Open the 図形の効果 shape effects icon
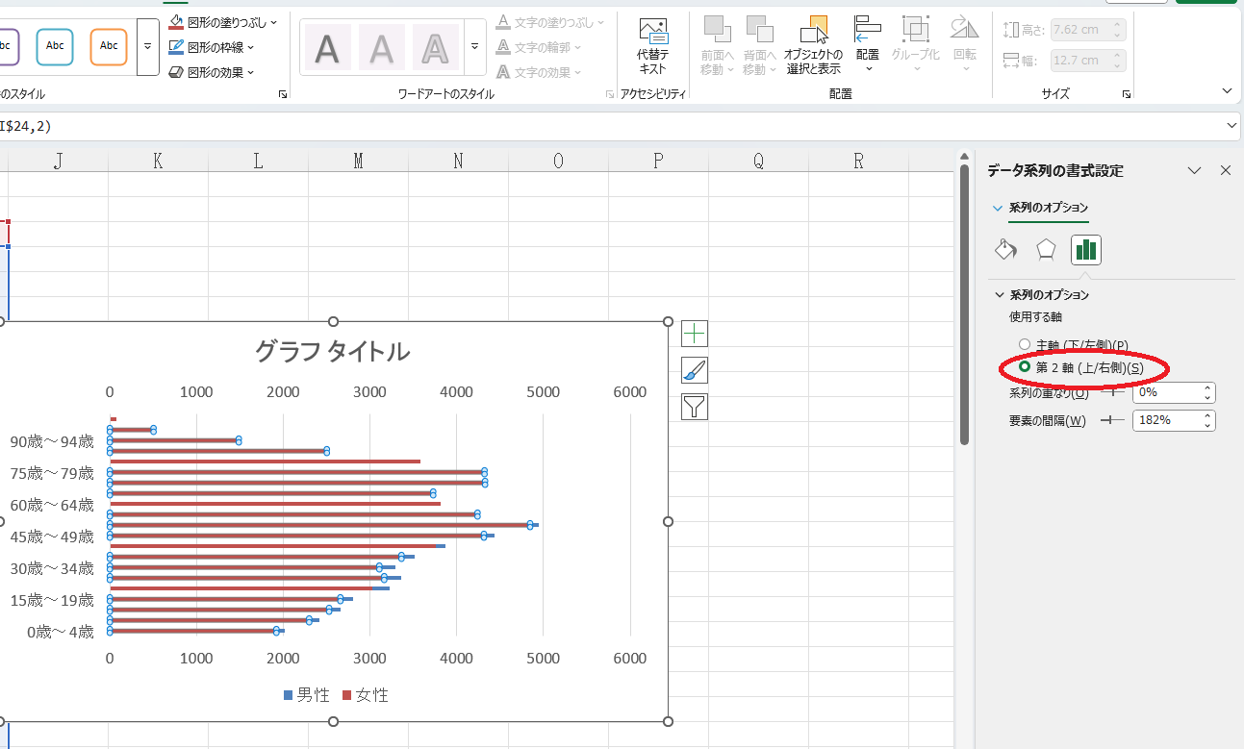Viewport: 1244px width, 749px height. pos(176,71)
